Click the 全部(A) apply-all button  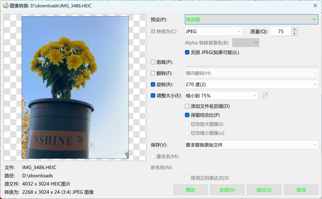pyautogui.click(x=227, y=190)
